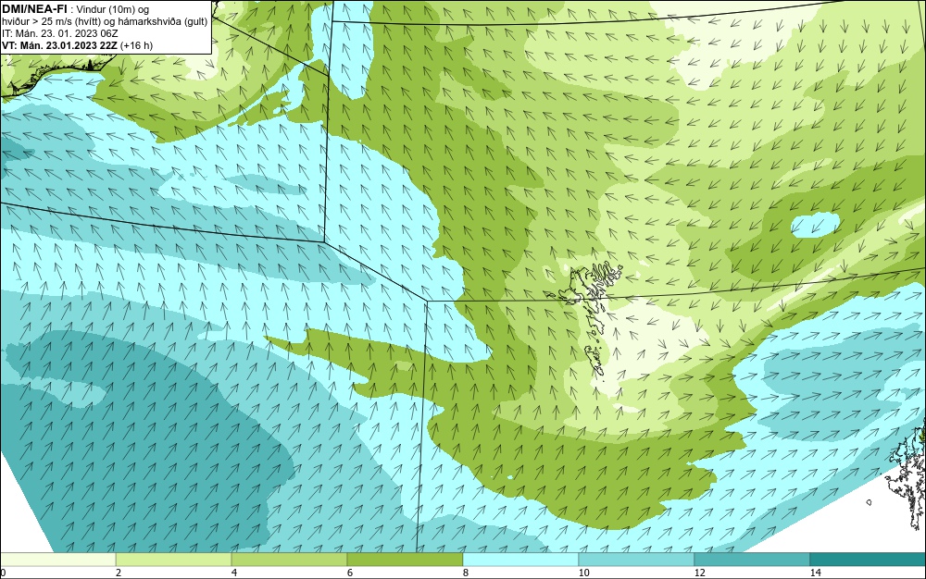Click the tiny circular island outline near Shetland
The height and width of the screenshot is (579, 926).
[x=870, y=502]
